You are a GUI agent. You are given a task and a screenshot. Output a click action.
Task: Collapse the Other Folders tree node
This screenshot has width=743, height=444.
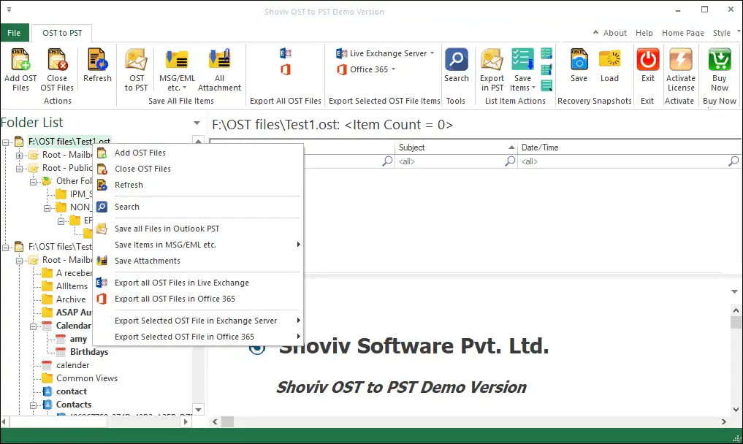point(33,182)
